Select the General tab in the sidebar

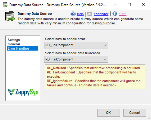click(14, 44)
